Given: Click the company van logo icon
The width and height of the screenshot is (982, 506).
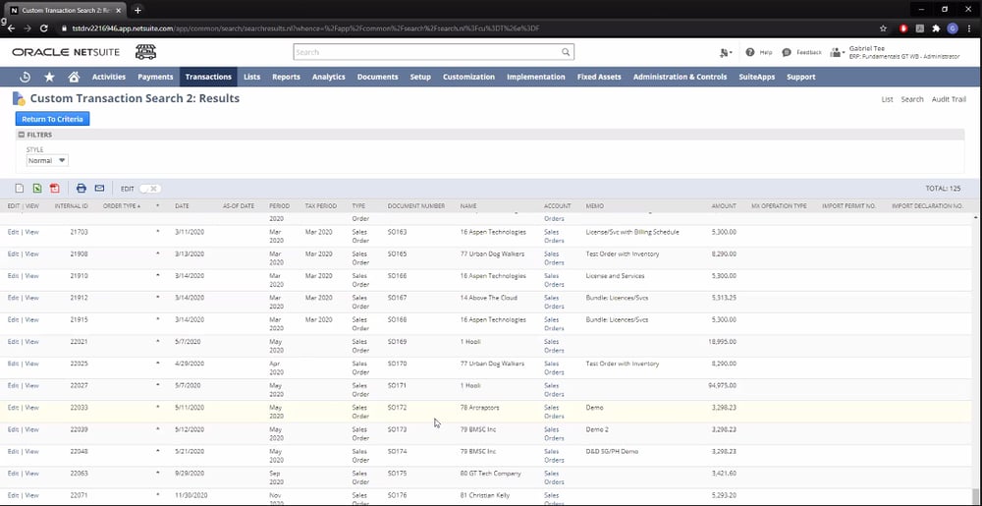Looking at the screenshot, I should (x=146, y=52).
